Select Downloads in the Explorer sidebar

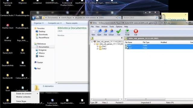pos(43,34)
